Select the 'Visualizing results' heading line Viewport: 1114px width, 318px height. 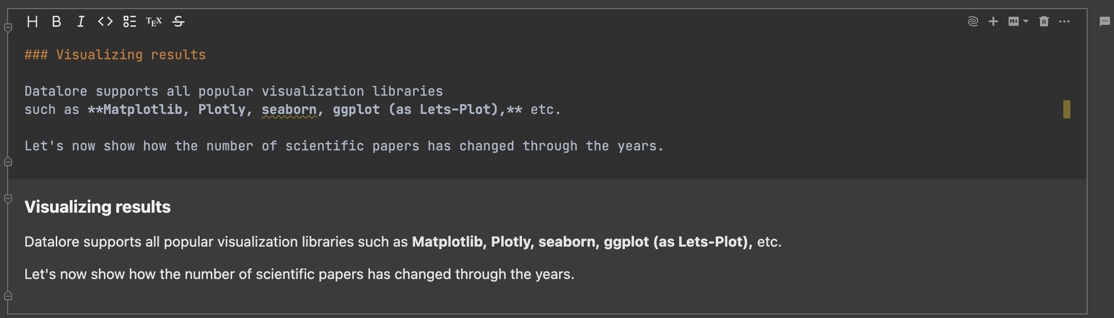115,54
